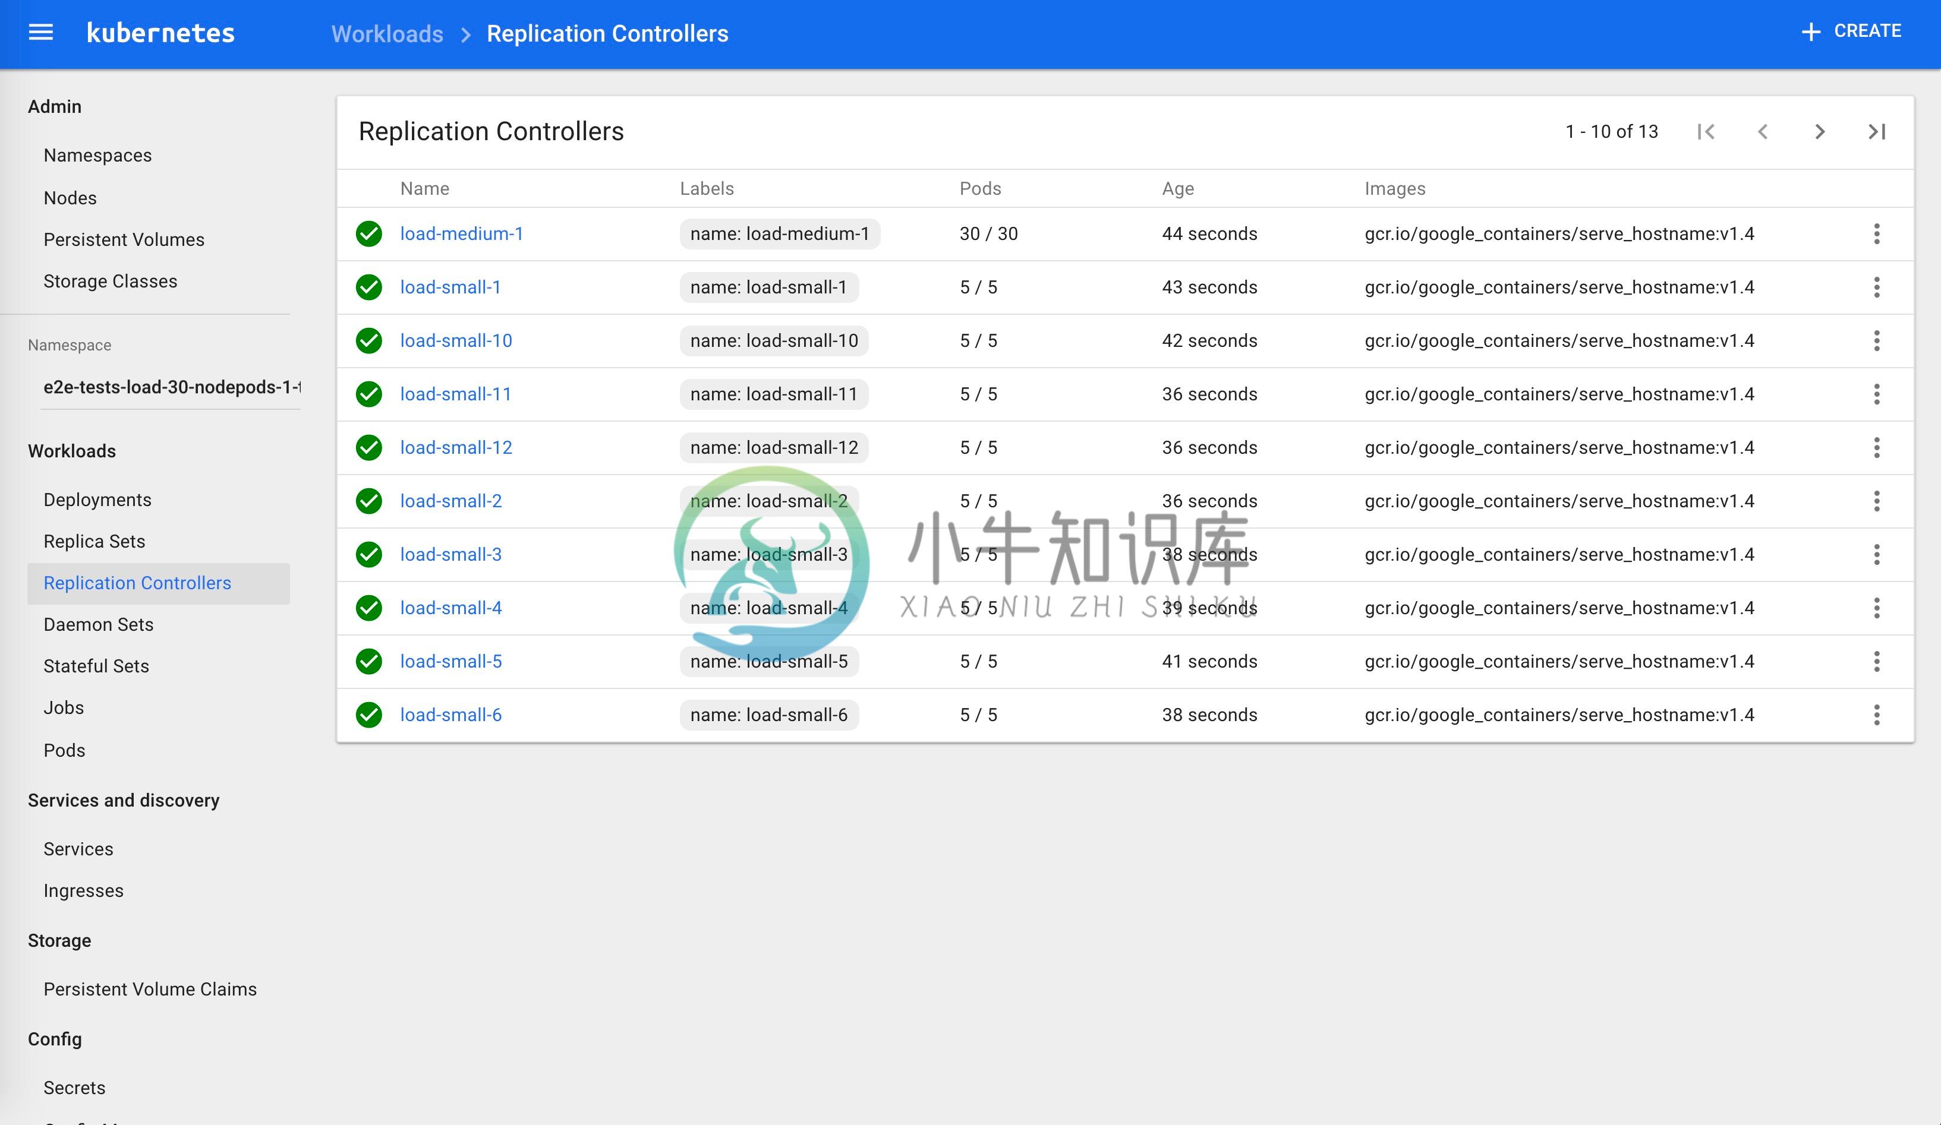Select the Deployments menu item in sidebar
1941x1125 pixels.
96,498
